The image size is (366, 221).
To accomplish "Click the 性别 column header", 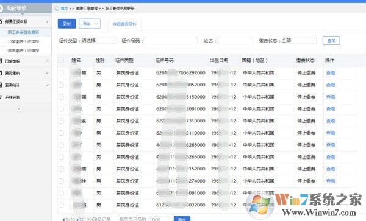I will [100, 60].
